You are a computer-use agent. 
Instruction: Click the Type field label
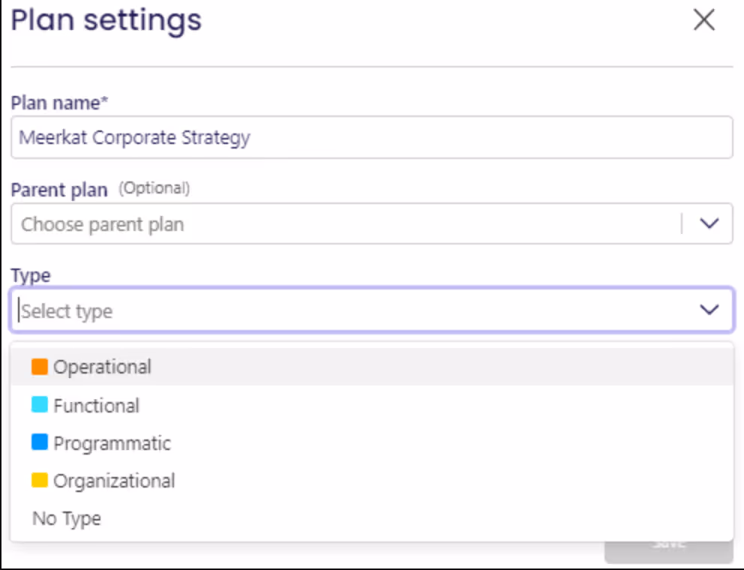[x=31, y=275]
